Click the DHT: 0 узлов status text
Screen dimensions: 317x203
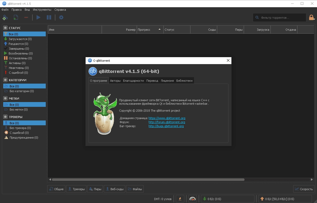point(163,199)
